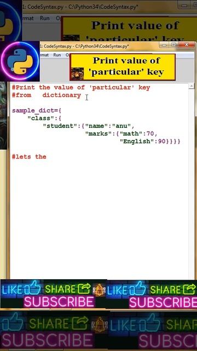Click the scrollbar up arrow in editor
This screenshot has width=197, height=351.
pyautogui.click(x=192, y=86)
